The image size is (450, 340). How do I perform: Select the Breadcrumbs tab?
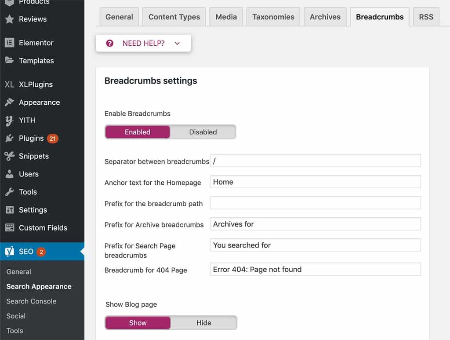380,17
